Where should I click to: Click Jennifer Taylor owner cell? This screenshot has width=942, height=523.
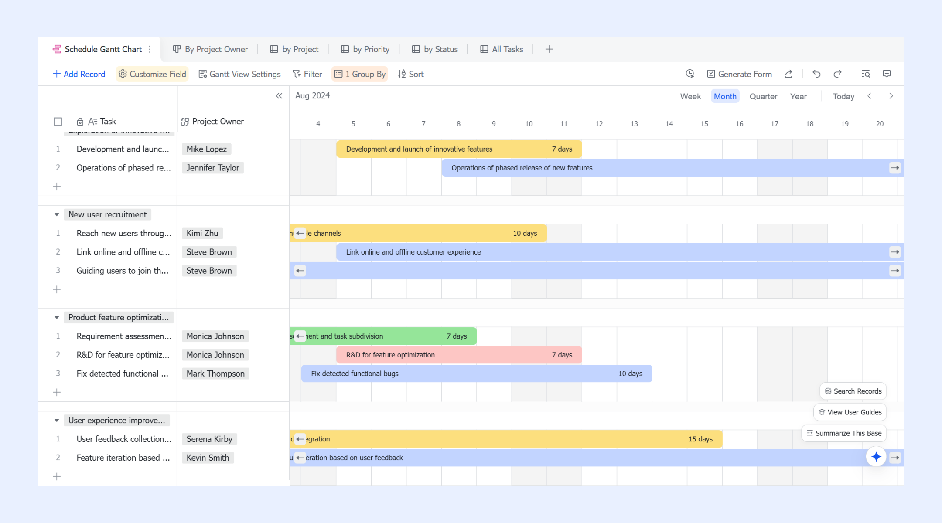pyautogui.click(x=213, y=168)
